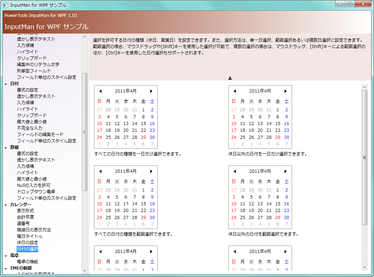The image size is (374, 277).
Task: Click next month arrow in top-right calendar
Action: tap(286, 91)
